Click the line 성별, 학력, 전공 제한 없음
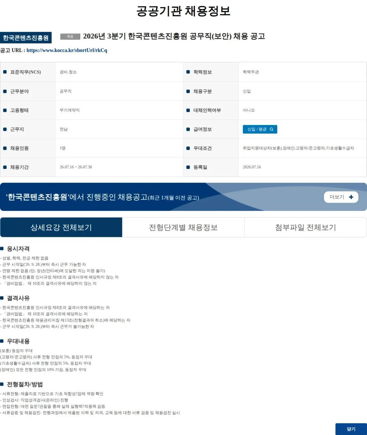 (24, 258)
